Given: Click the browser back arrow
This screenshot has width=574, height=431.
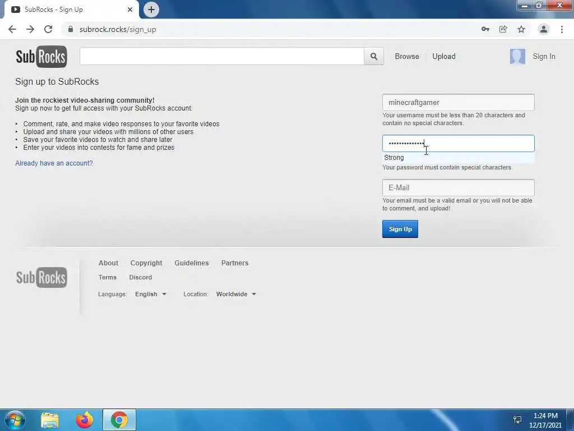Looking at the screenshot, I should tap(12, 29).
